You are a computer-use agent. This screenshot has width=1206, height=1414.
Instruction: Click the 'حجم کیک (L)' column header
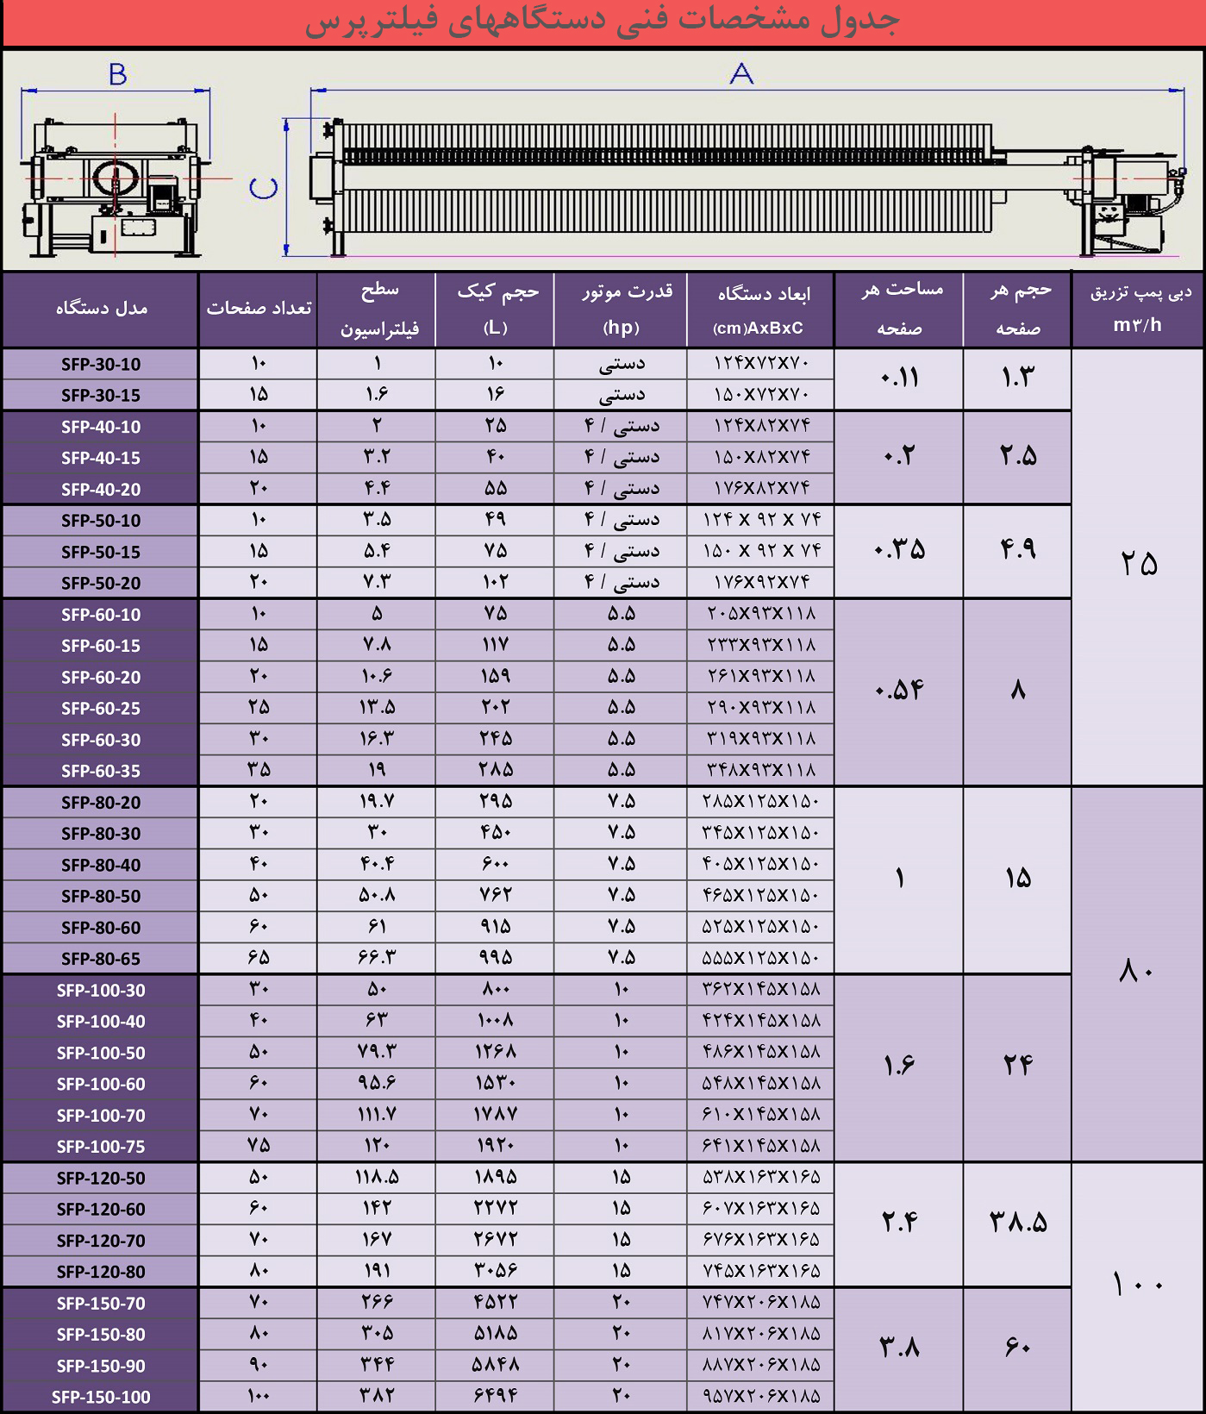pos(495,310)
